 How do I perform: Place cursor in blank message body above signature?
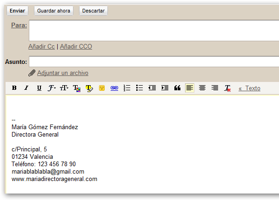click(x=142, y=106)
